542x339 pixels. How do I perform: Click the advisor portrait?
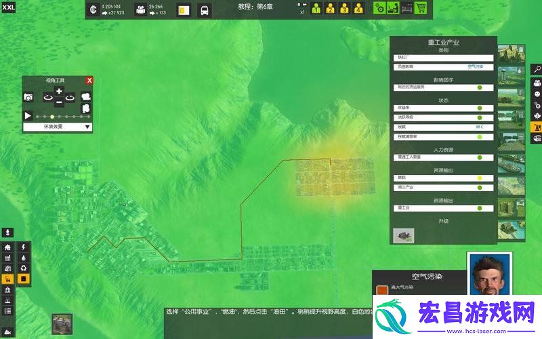click(489, 274)
